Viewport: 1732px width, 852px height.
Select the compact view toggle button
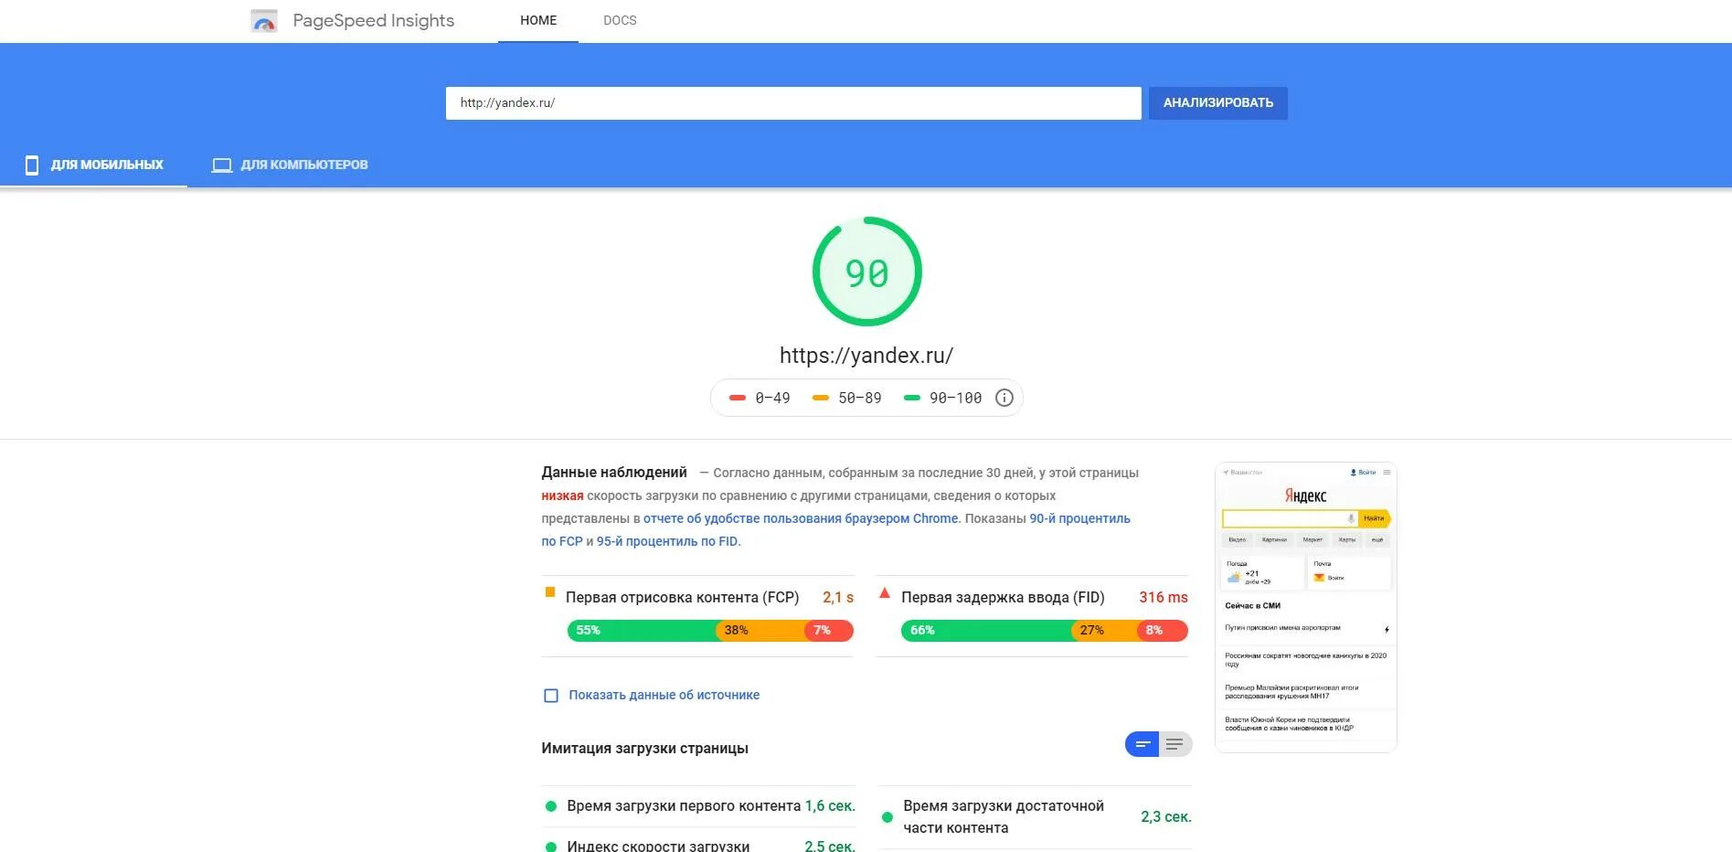tap(1142, 744)
